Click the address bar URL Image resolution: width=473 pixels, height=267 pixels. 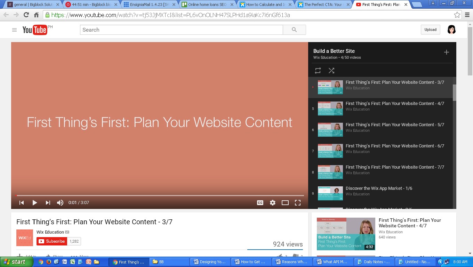(x=170, y=15)
